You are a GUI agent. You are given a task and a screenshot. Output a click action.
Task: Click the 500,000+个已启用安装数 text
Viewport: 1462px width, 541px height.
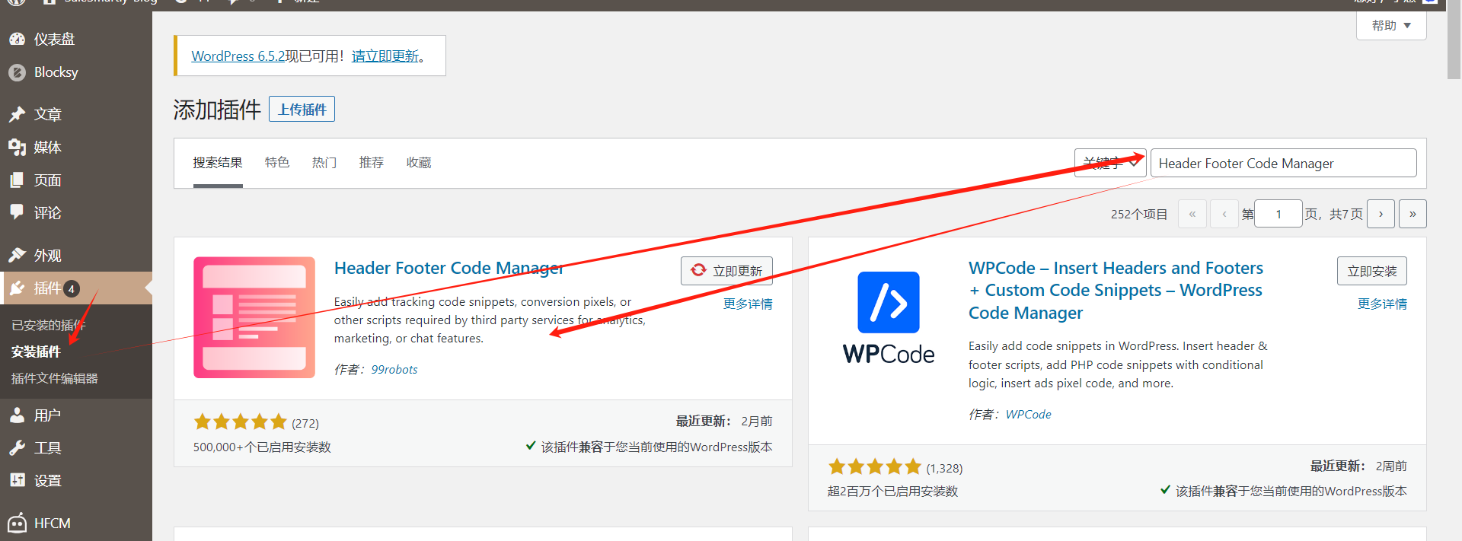[x=262, y=447]
